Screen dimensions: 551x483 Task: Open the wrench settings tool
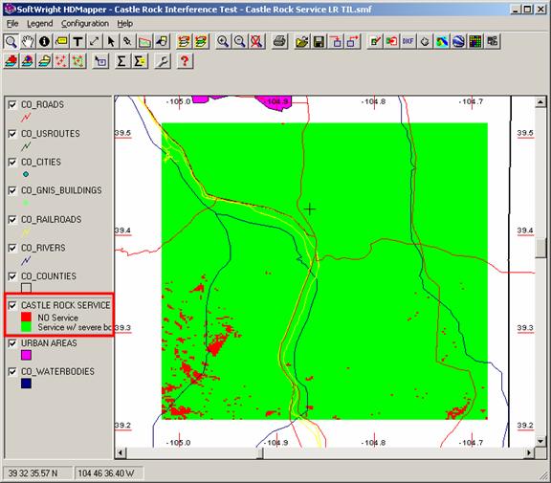[163, 61]
